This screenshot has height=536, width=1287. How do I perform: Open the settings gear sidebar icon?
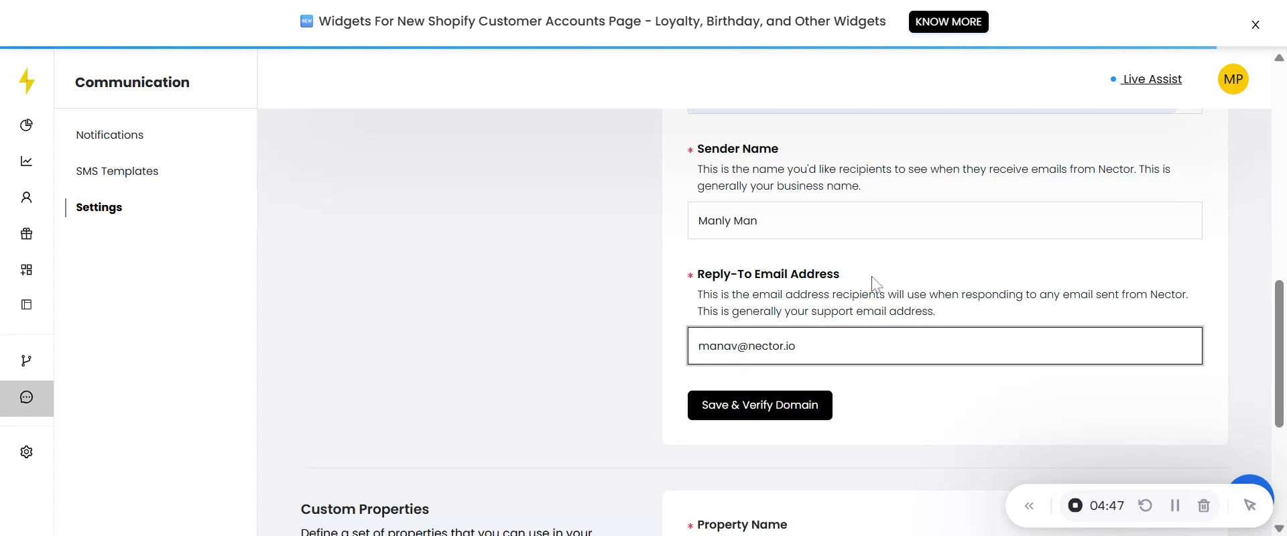point(27,452)
